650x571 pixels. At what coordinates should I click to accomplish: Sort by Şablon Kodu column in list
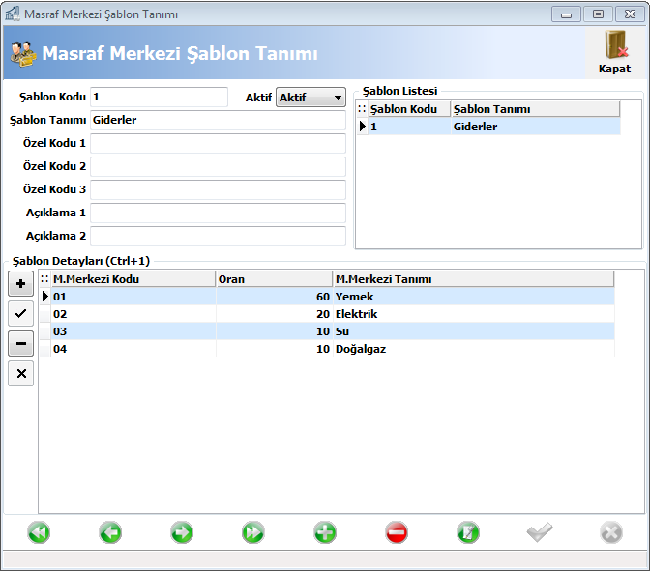(409, 109)
